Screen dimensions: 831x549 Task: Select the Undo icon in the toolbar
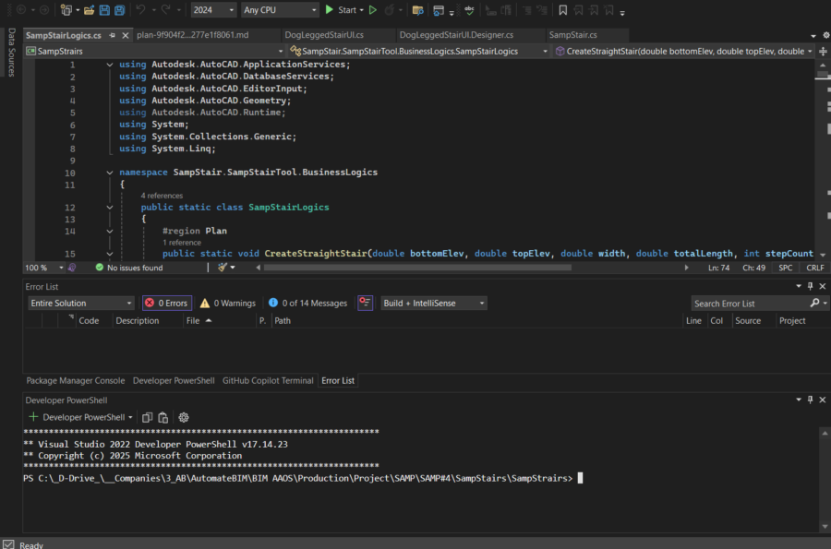click(x=140, y=9)
